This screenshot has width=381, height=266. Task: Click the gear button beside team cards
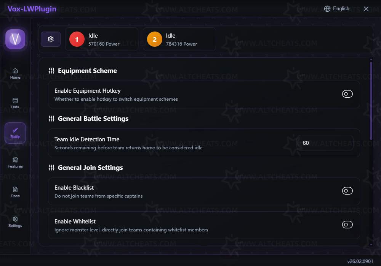[x=51, y=39]
